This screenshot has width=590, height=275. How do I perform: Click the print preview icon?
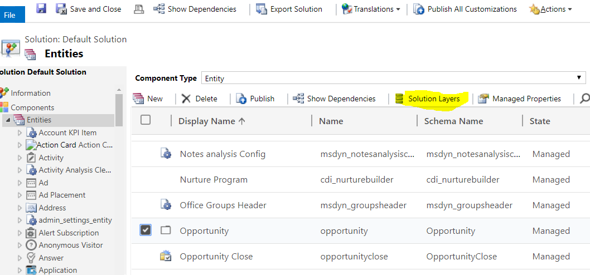[x=139, y=9]
